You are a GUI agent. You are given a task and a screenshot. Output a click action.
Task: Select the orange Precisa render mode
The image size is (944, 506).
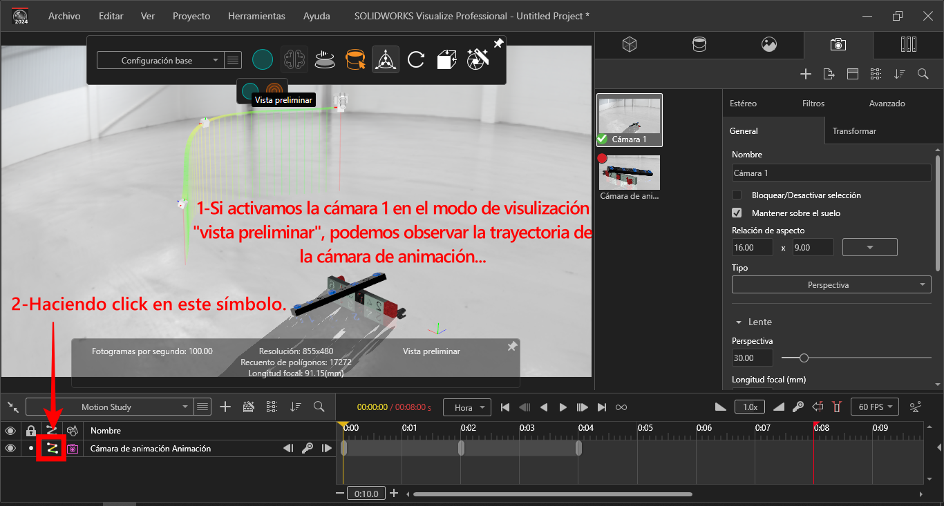pyautogui.click(x=275, y=91)
